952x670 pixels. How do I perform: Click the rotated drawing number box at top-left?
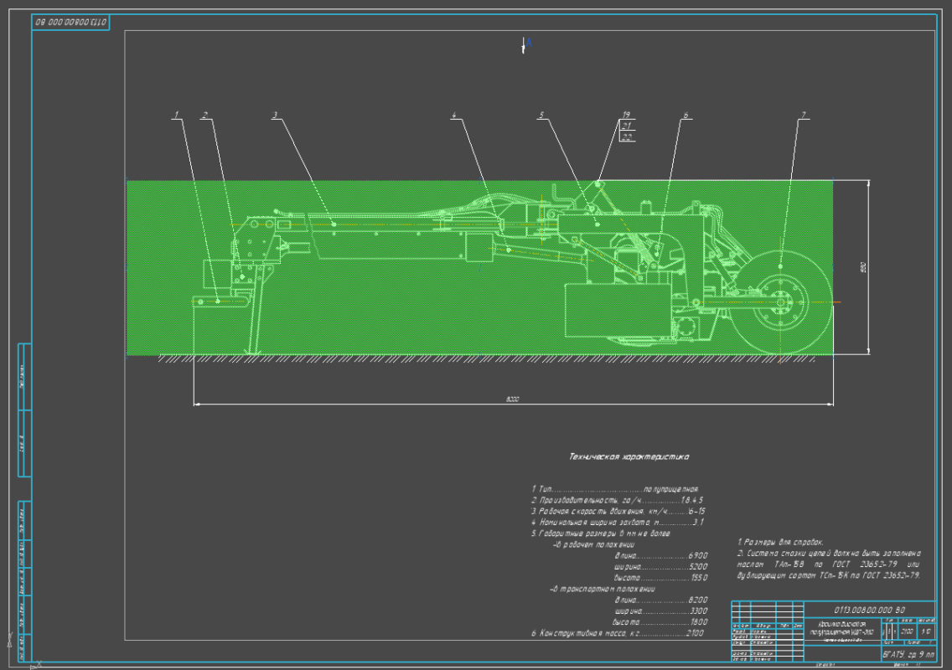tap(71, 23)
